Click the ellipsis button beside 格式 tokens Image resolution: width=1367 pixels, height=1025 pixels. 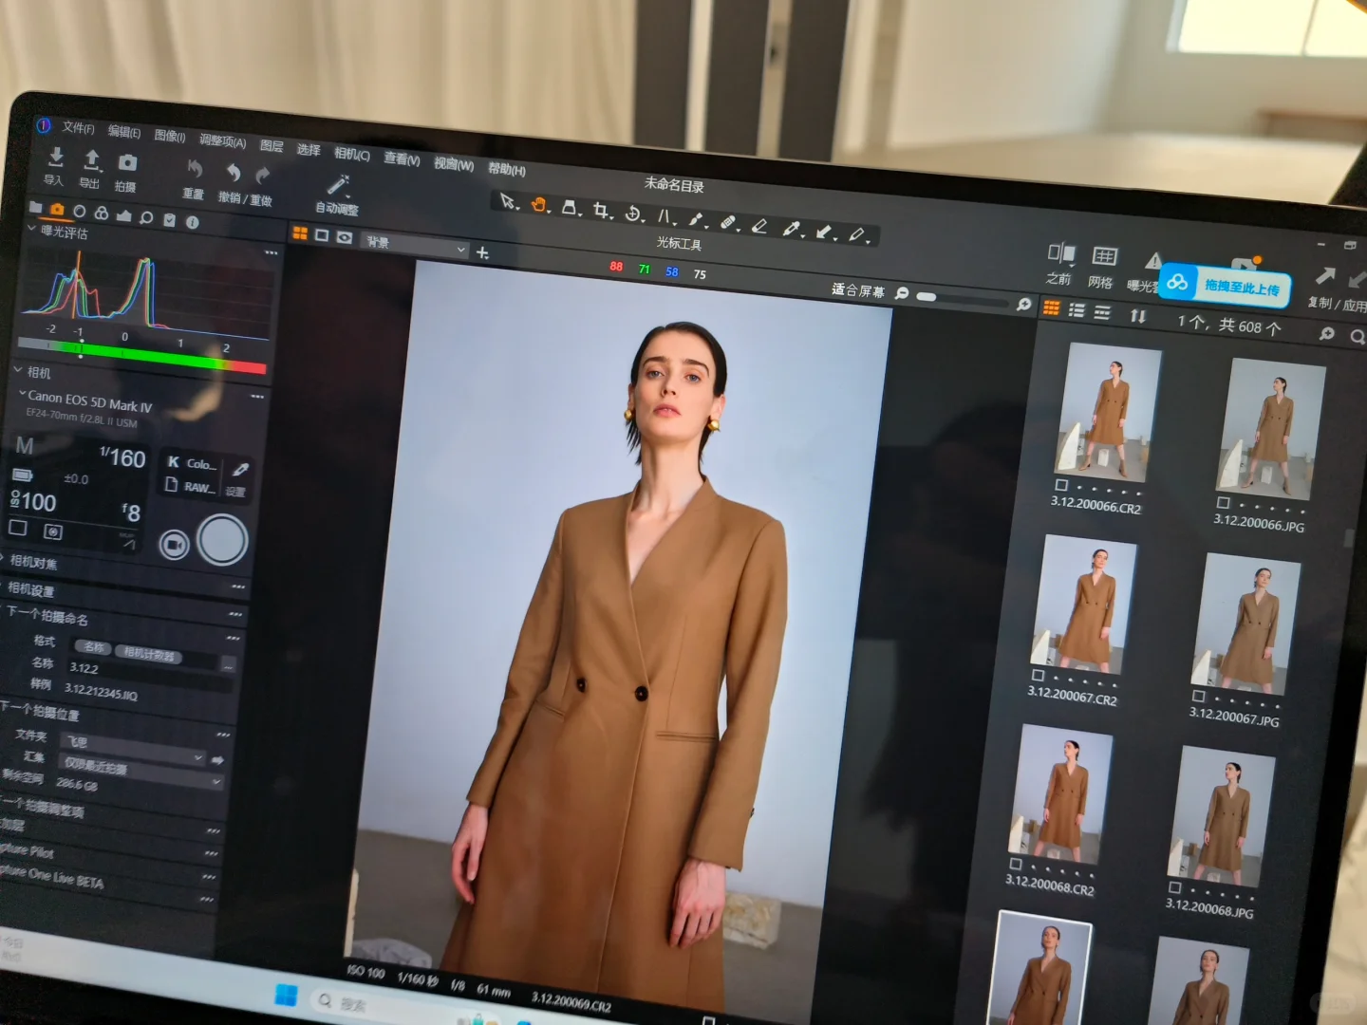click(228, 662)
